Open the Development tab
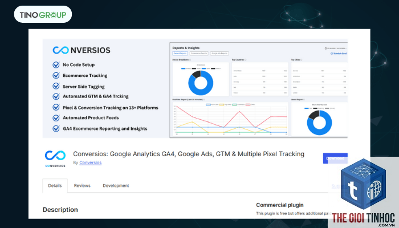 coord(116,185)
